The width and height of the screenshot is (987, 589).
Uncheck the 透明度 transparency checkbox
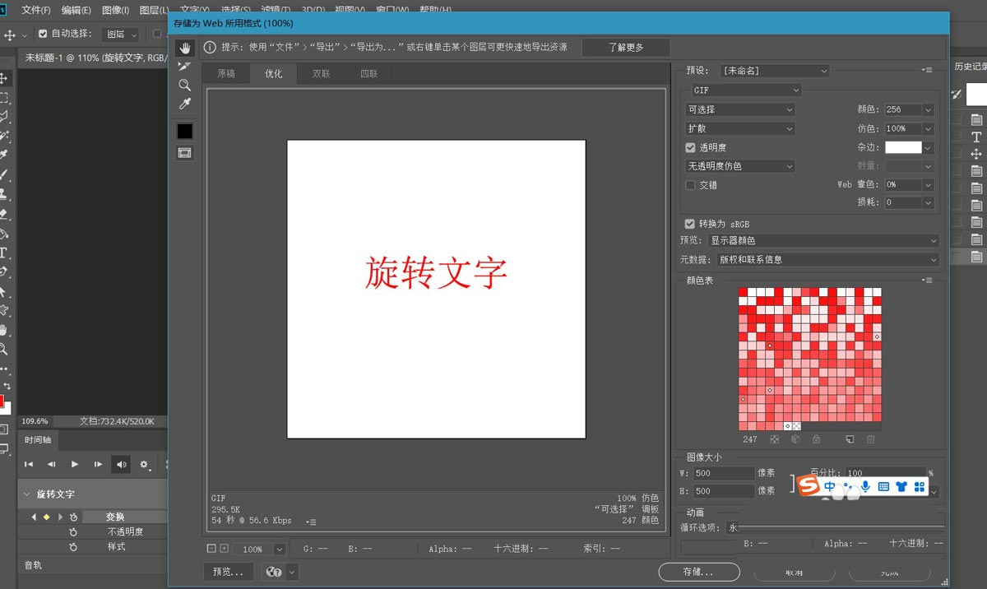[x=689, y=146]
